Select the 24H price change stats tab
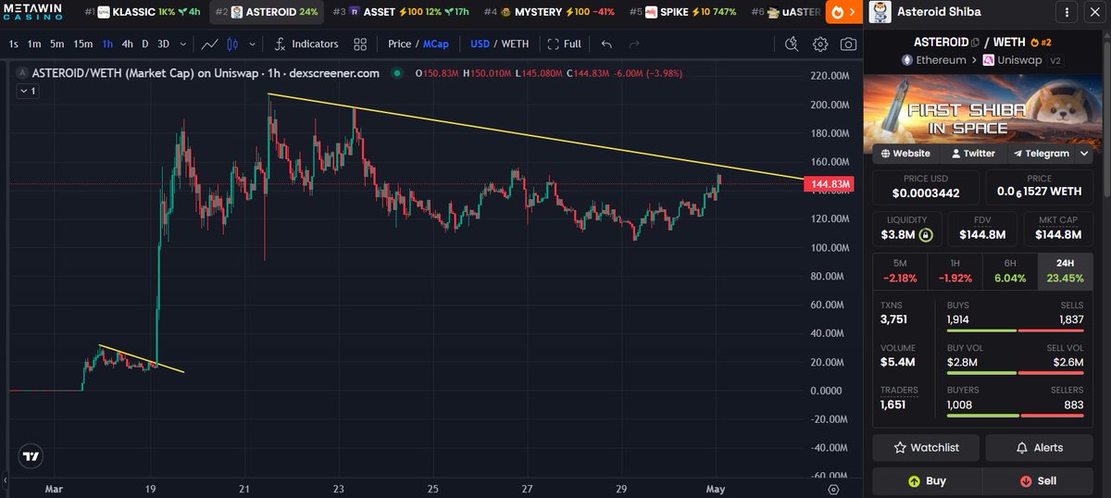1111x498 pixels. pyautogui.click(x=1066, y=271)
